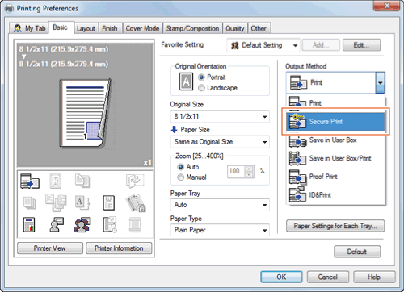Click the grayed page icon with four arrows
Screen dimensions: 404x292
coord(55,181)
